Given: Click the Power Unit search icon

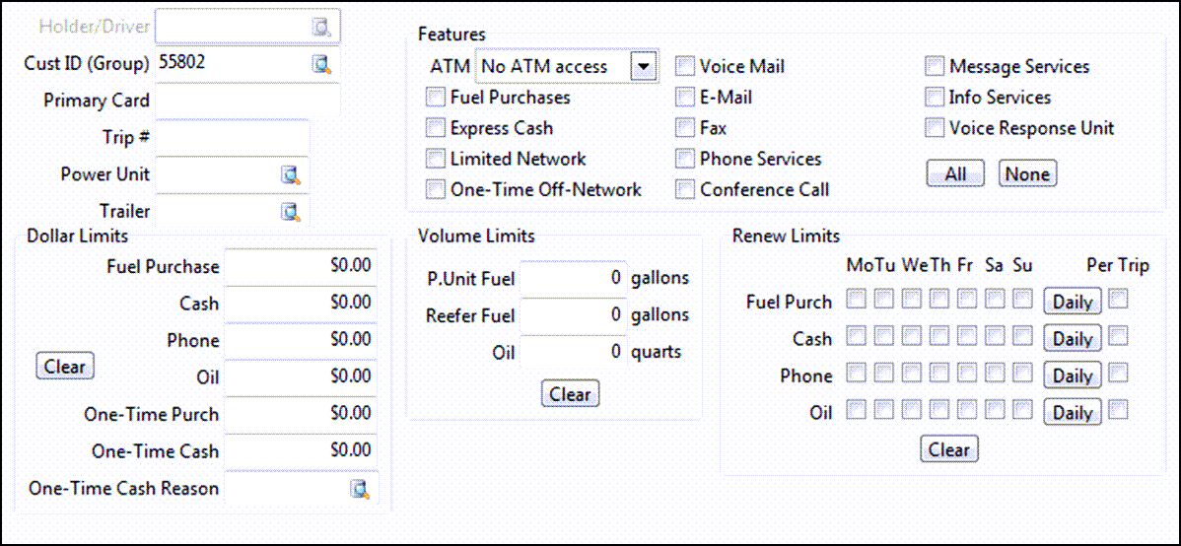Looking at the screenshot, I should pyautogui.click(x=291, y=175).
